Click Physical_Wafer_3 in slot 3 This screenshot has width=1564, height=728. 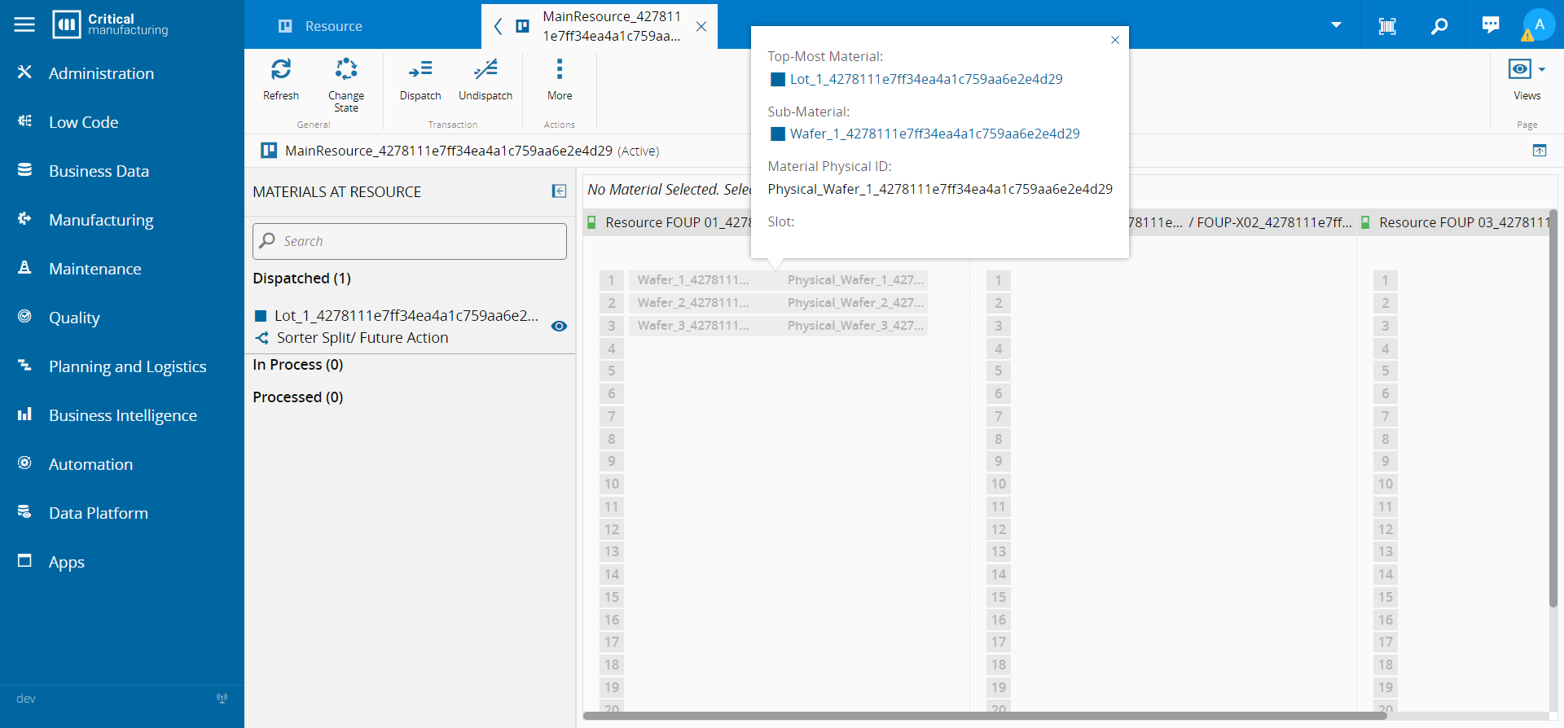click(x=856, y=326)
